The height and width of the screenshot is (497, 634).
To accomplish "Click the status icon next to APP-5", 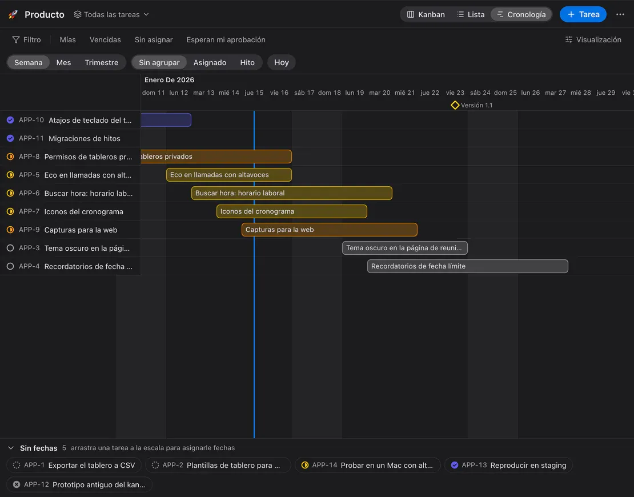I will coord(10,175).
